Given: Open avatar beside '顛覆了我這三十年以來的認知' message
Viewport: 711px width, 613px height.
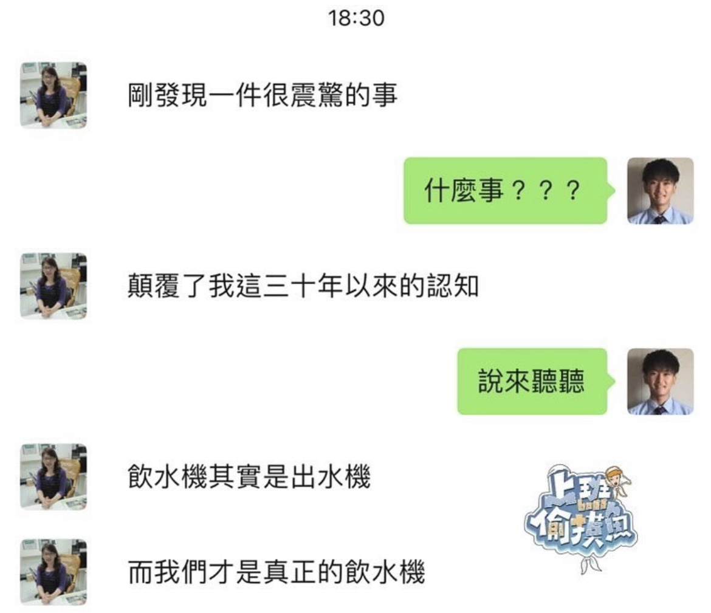Looking at the screenshot, I should [x=53, y=286].
